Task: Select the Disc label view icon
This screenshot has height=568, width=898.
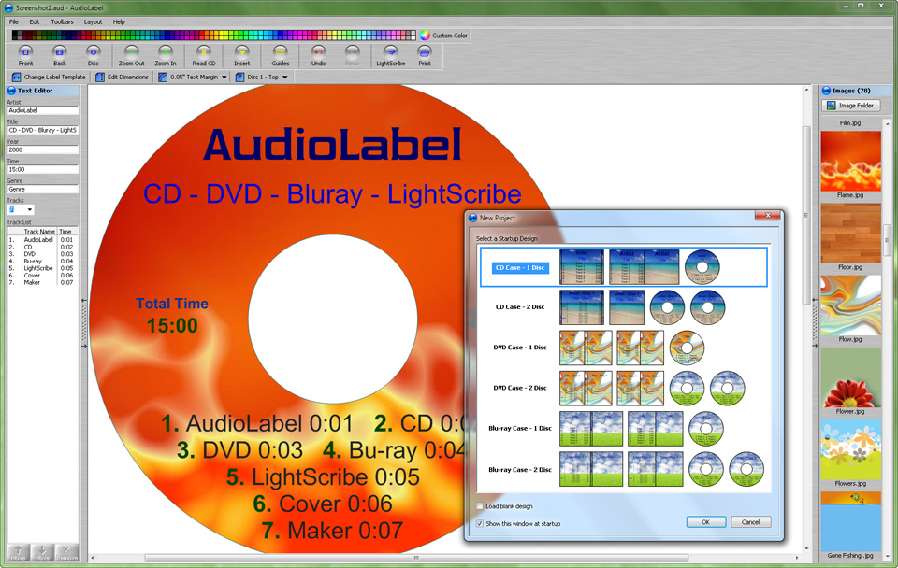Action: pyautogui.click(x=93, y=54)
